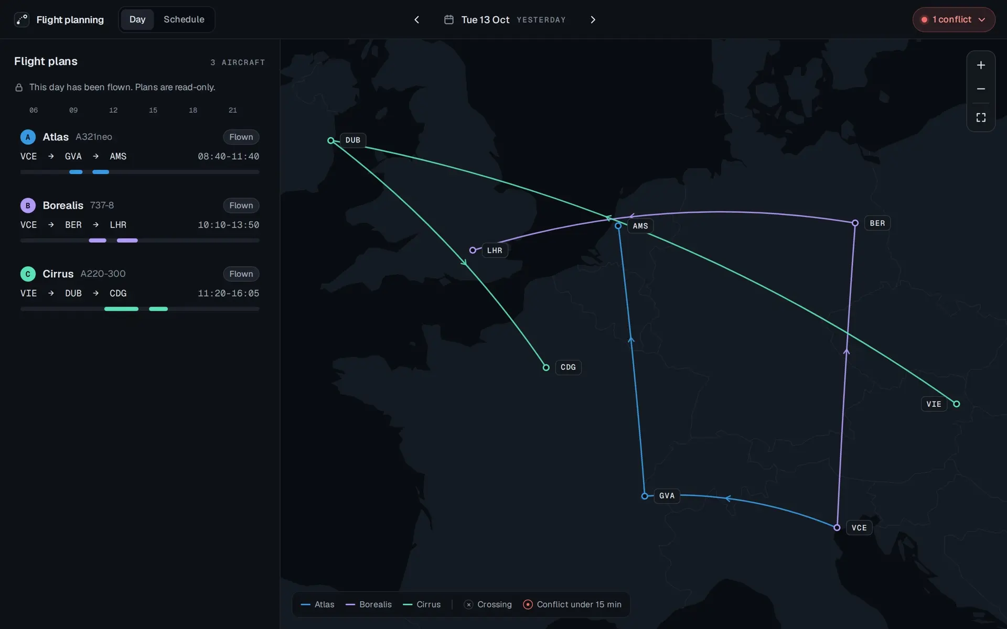Click the Borealis legend entry

pyautogui.click(x=369, y=604)
